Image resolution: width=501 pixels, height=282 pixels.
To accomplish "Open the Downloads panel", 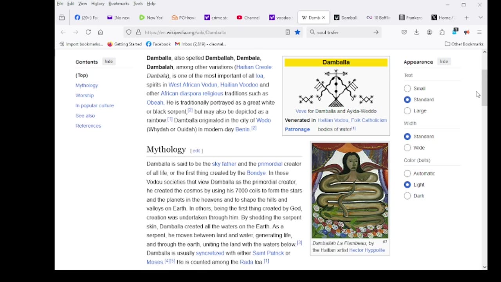I will pos(416,32).
